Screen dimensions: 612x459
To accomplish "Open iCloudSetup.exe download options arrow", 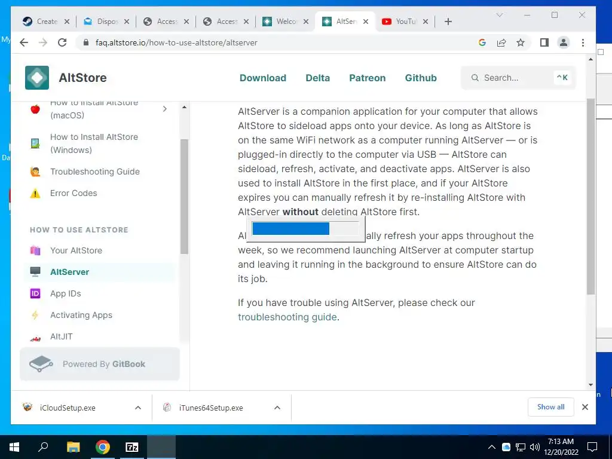I will pyautogui.click(x=138, y=408).
